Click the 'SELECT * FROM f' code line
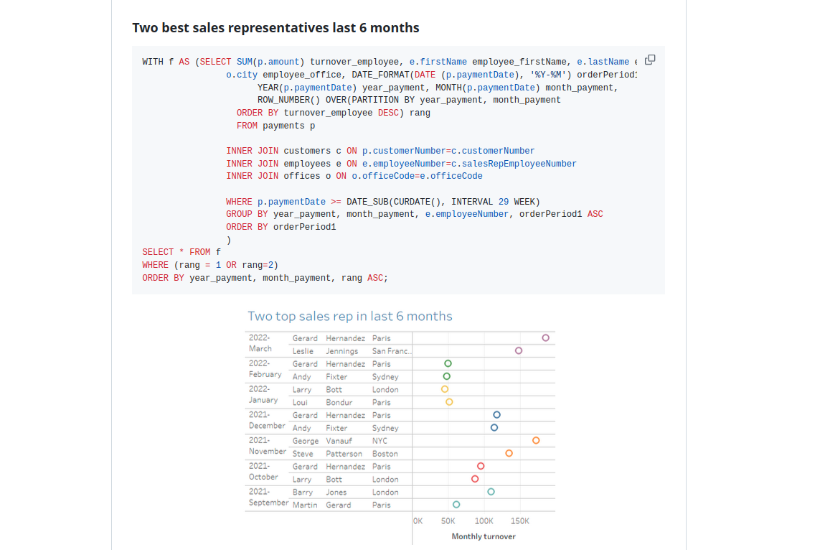This screenshot has height=550, width=825. click(181, 252)
